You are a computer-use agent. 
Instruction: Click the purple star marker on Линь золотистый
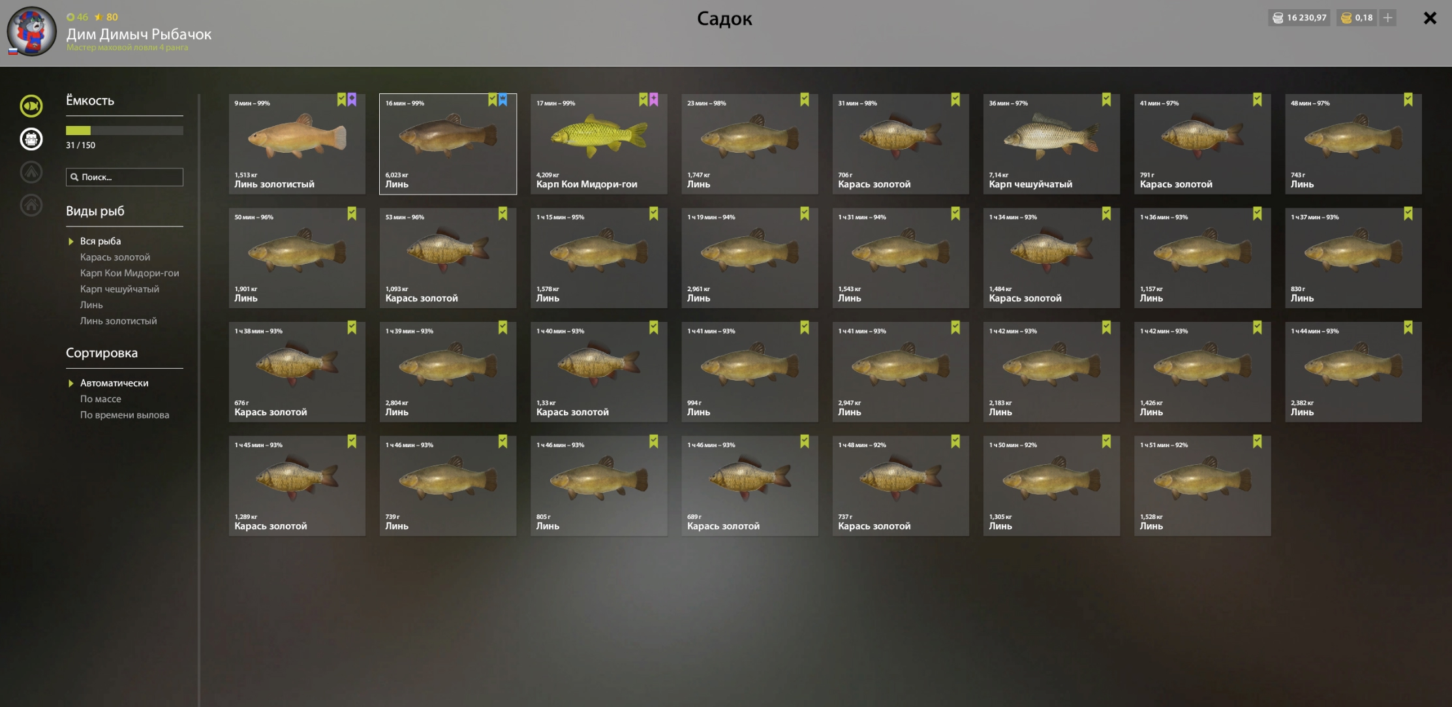(352, 100)
